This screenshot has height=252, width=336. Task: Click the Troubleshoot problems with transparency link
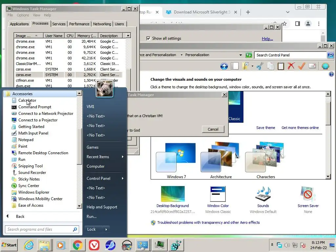(208, 222)
